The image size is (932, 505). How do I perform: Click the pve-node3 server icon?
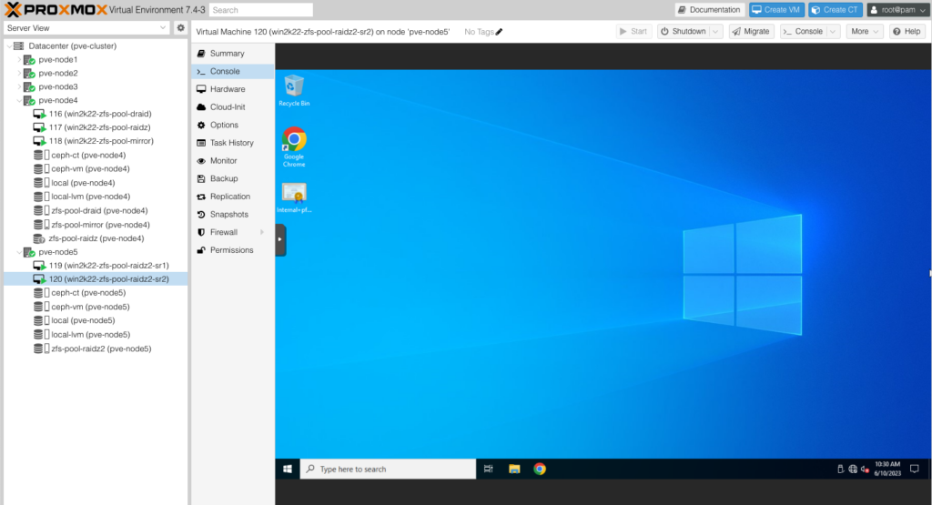29,86
